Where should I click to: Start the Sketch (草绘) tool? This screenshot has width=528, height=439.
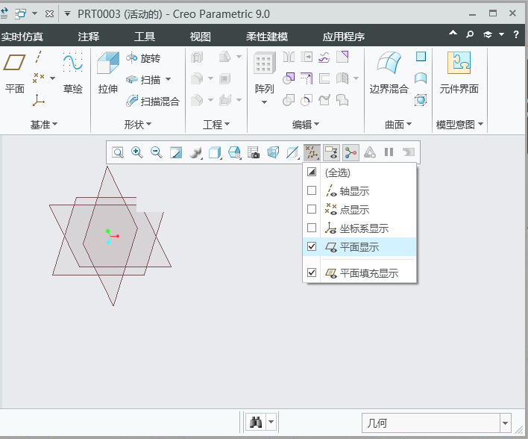click(x=73, y=72)
